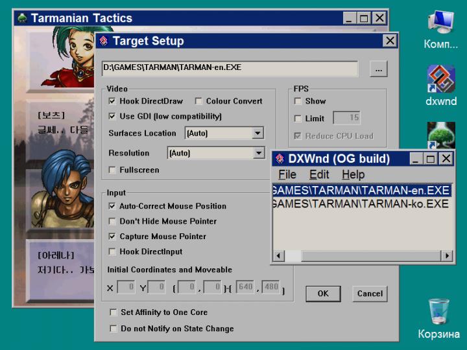
Task: Click the OK button
Action: click(x=323, y=294)
